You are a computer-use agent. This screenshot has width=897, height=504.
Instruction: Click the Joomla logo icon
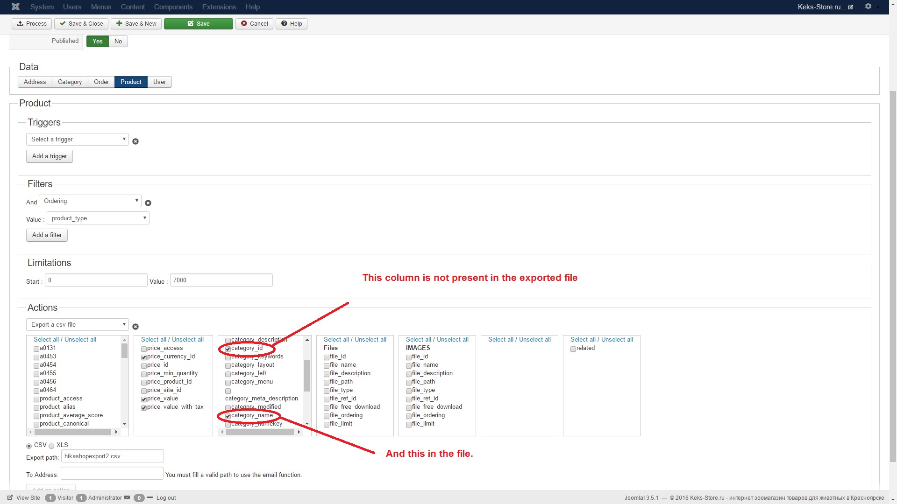coord(15,7)
